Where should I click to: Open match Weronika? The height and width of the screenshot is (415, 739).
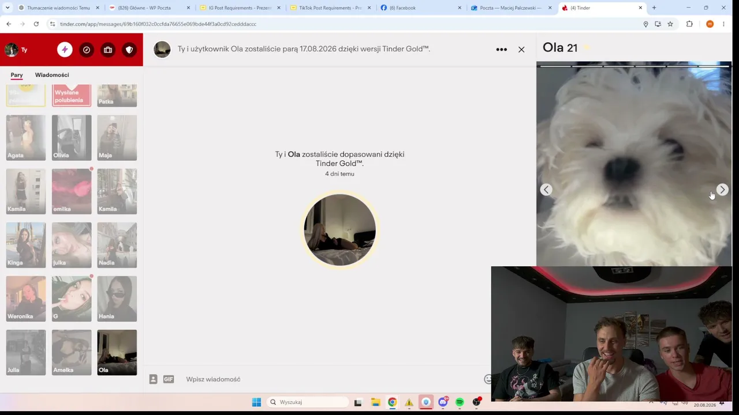[26, 299]
